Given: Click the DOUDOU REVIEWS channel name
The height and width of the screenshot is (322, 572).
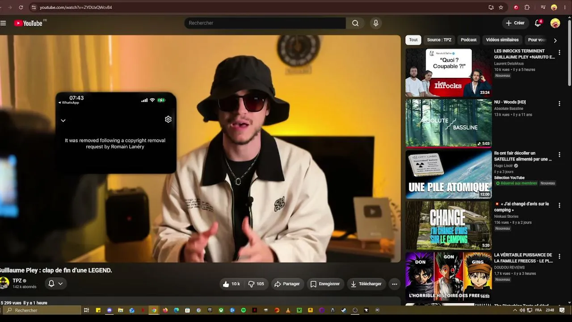Looking at the screenshot, I should point(510,267).
